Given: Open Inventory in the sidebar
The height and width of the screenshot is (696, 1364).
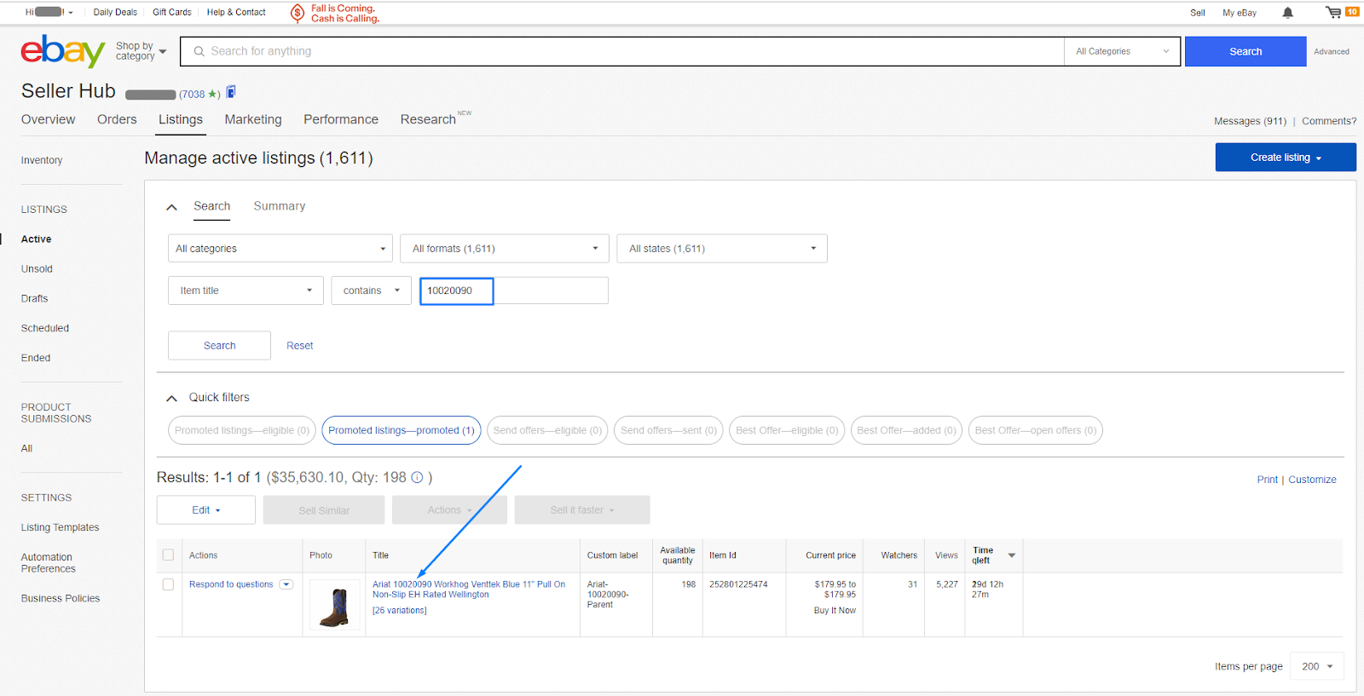Looking at the screenshot, I should point(42,160).
